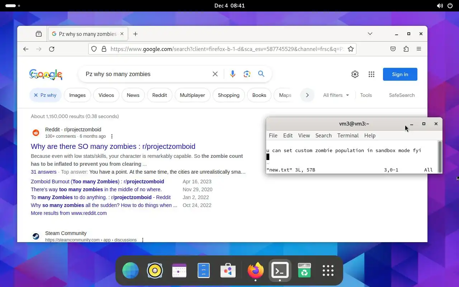Open the '31 answers' link

[x=43, y=172]
